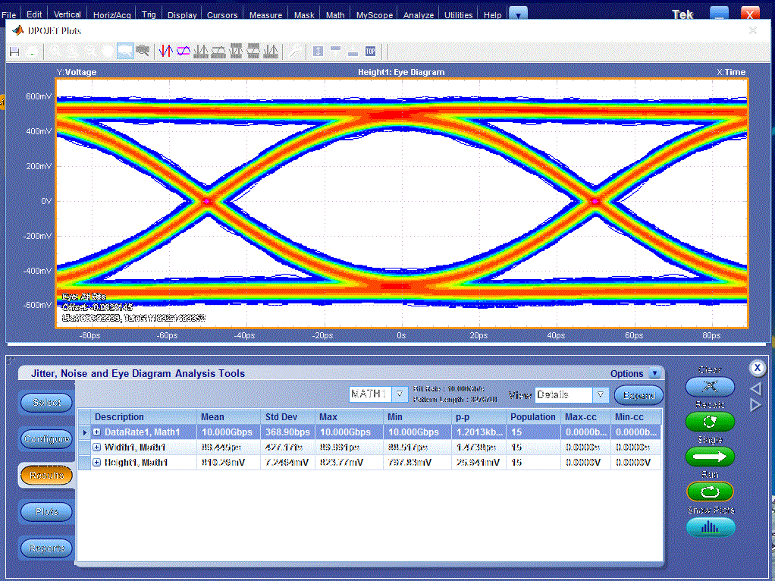Open the dropdown arrow after Help menu
775x581 pixels.
[518, 15]
